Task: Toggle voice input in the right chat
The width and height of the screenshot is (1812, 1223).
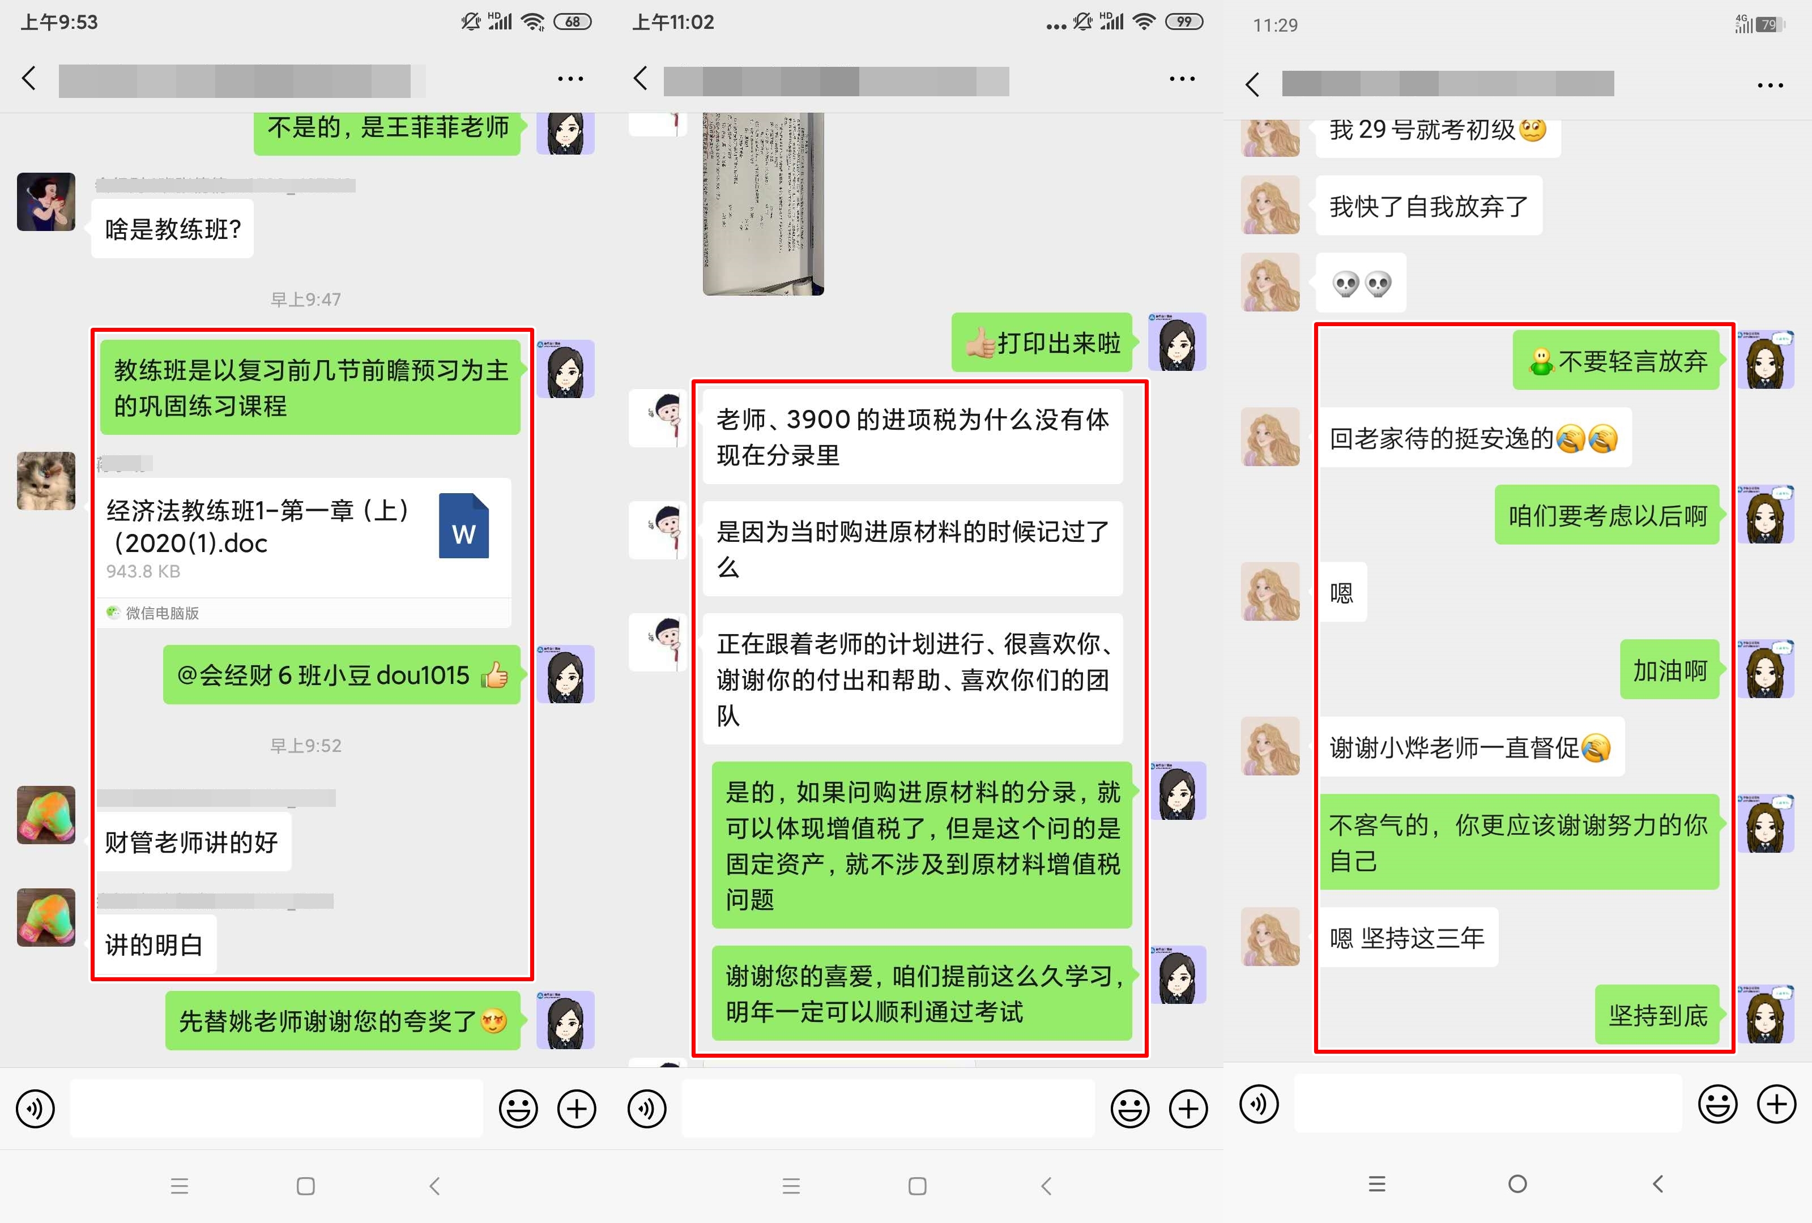Action: point(1259,1105)
